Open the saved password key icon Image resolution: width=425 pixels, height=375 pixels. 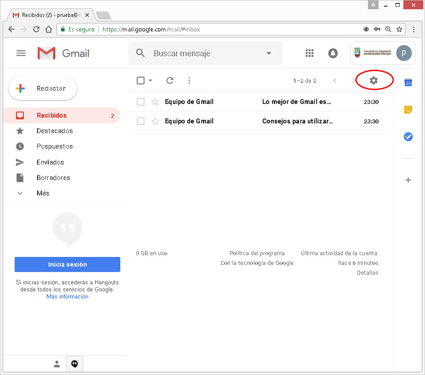(x=377, y=29)
